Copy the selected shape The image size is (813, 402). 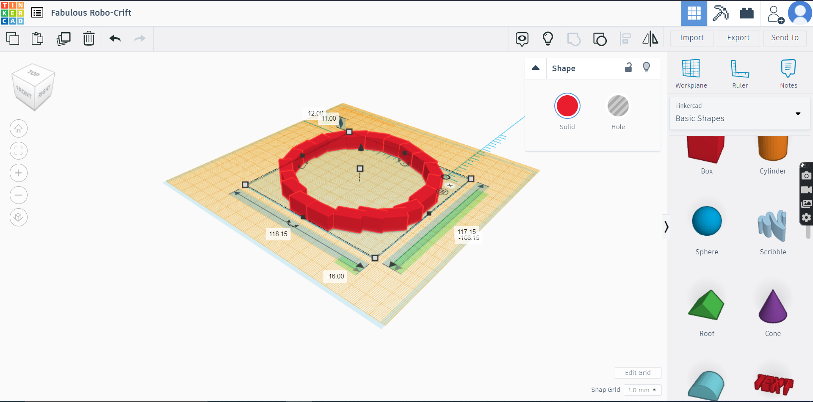click(13, 39)
